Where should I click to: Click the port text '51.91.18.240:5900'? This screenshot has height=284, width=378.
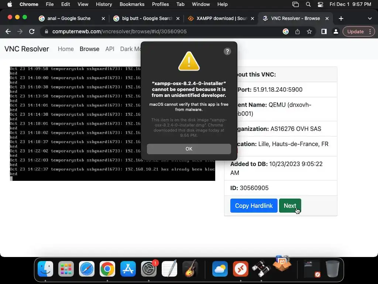(278, 89)
